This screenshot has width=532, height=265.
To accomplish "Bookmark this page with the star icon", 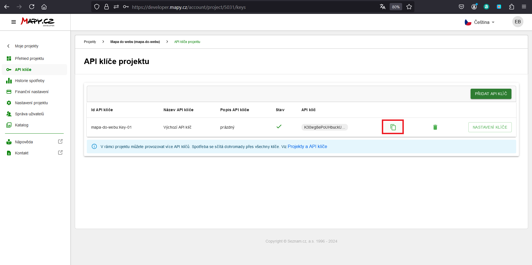I will click(x=409, y=7).
